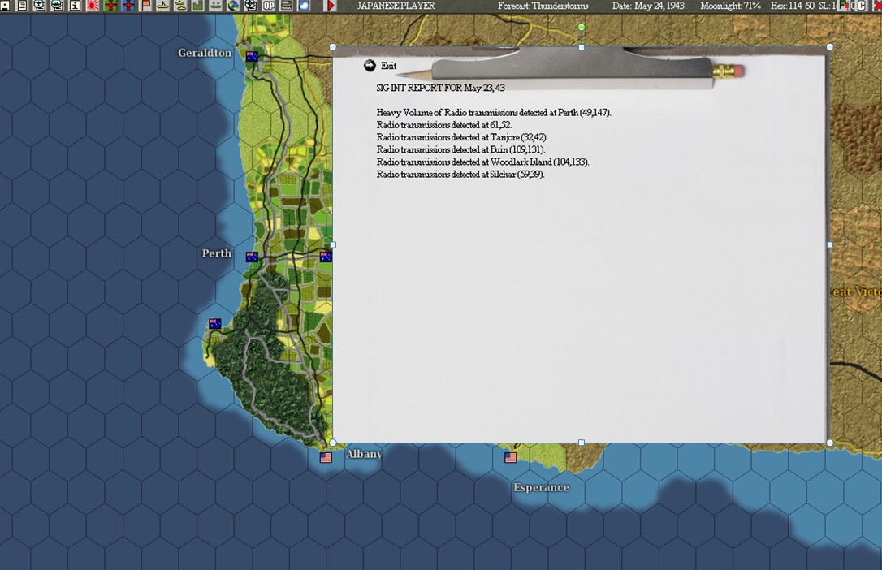
Task: Select the orange objective flag icon
Action: point(145,6)
